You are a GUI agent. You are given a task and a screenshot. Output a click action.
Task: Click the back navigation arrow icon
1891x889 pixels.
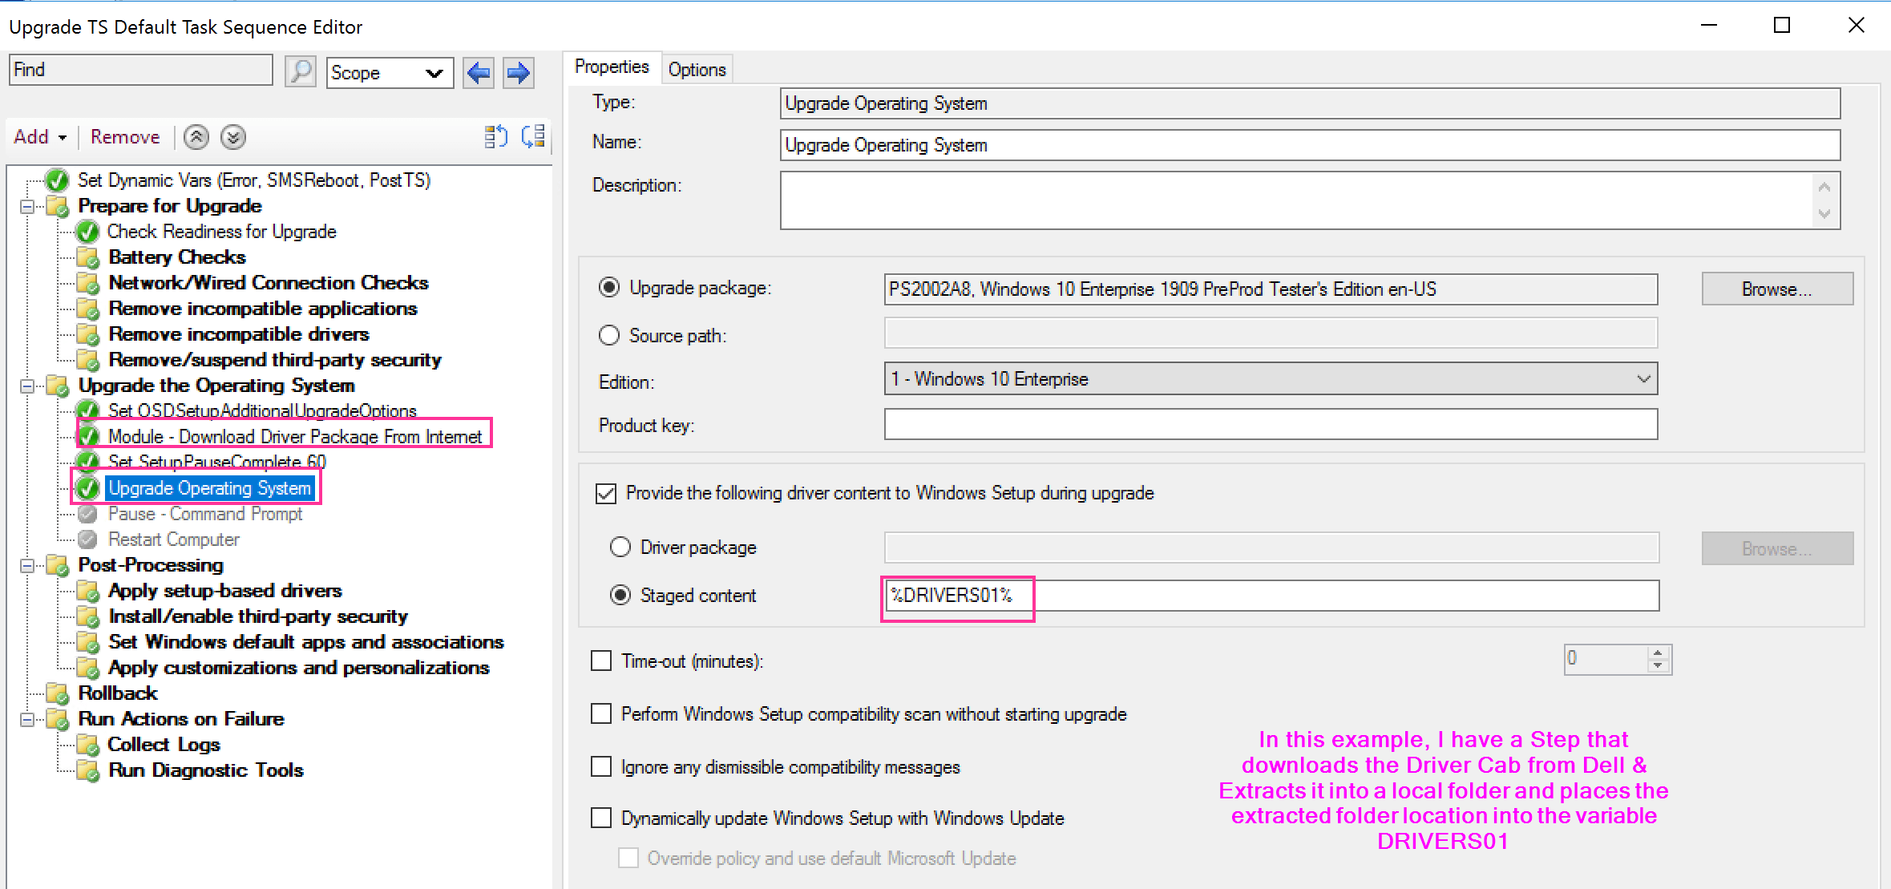479,73
